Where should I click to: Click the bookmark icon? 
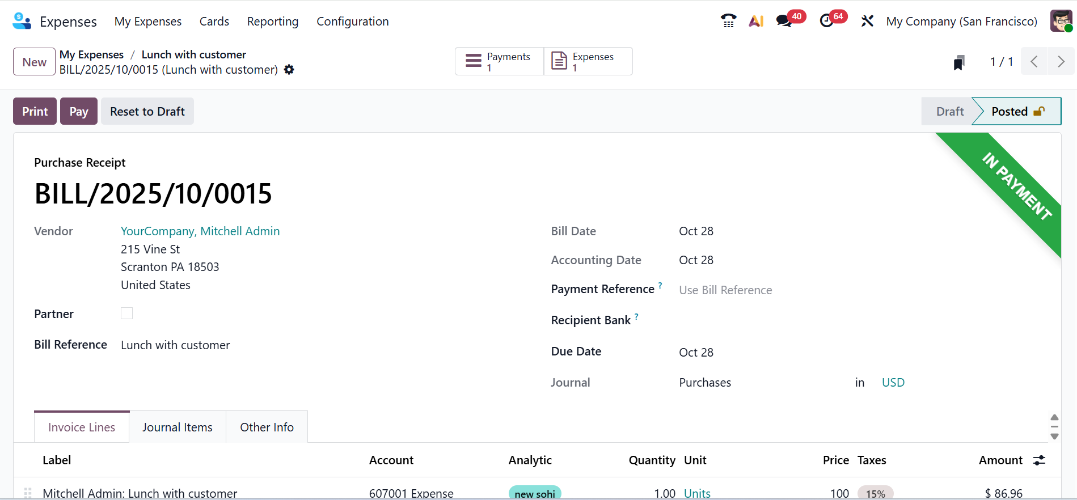[959, 62]
